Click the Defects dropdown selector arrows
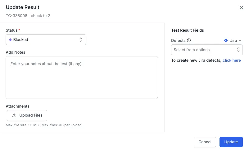249x151 pixels. pos(238,50)
